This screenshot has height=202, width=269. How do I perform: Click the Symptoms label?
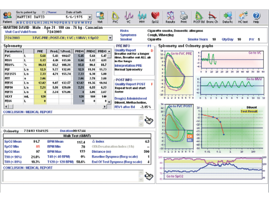pyautogui.click(x=128, y=35)
